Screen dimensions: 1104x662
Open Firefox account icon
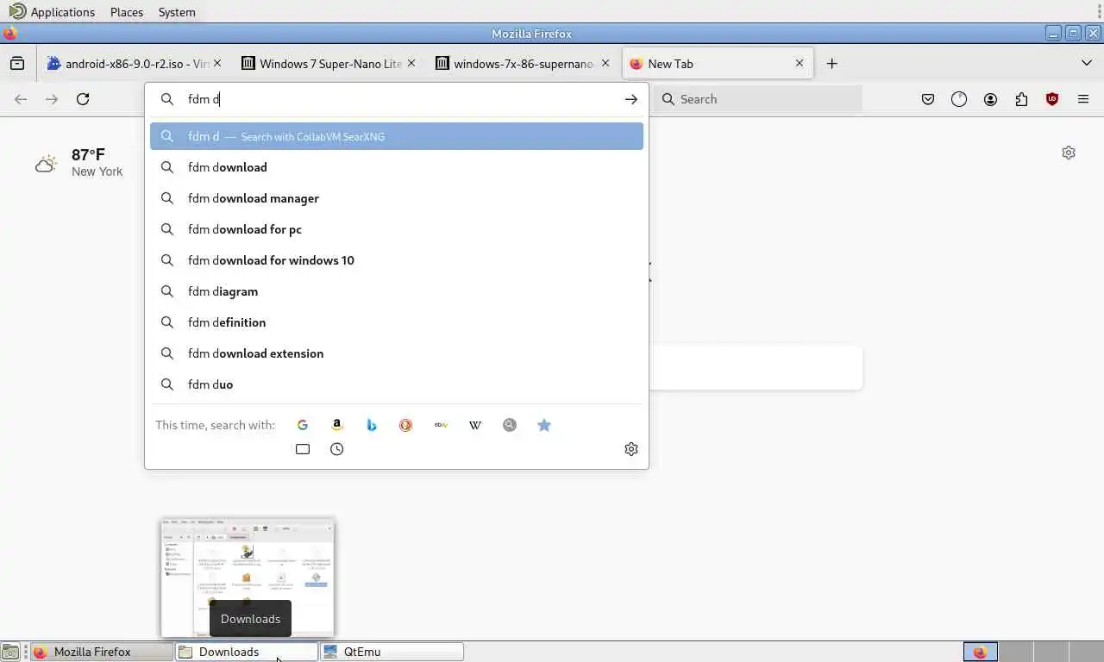(x=990, y=99)
